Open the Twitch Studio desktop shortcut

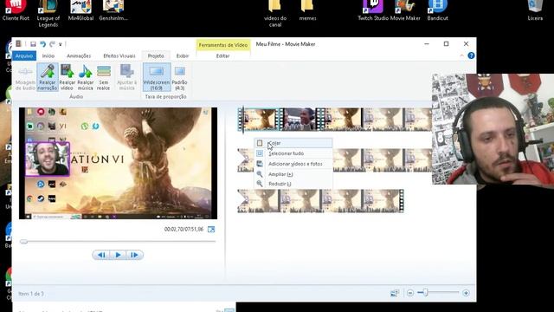click(373, 10)
